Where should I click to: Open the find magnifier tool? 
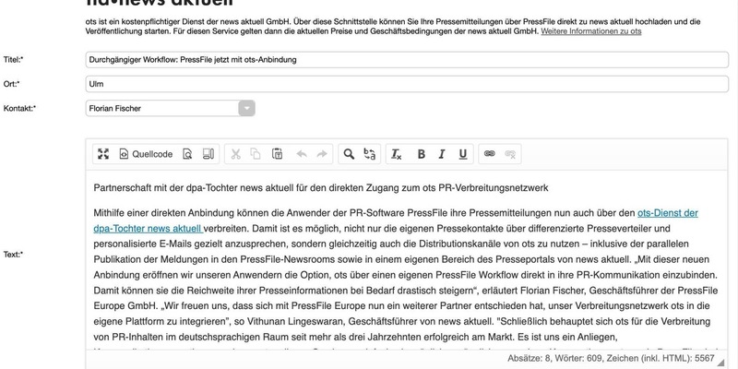pos(349,154)
